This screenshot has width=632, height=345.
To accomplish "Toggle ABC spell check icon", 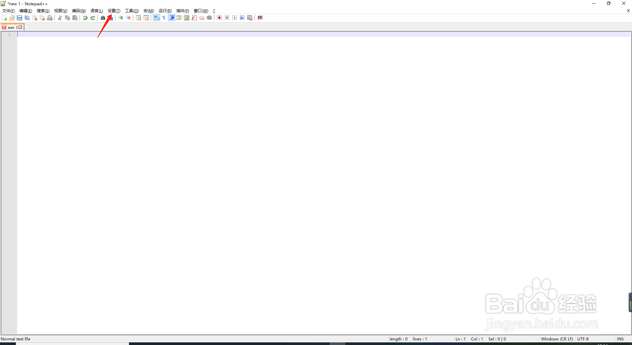I will coord(260,18).
